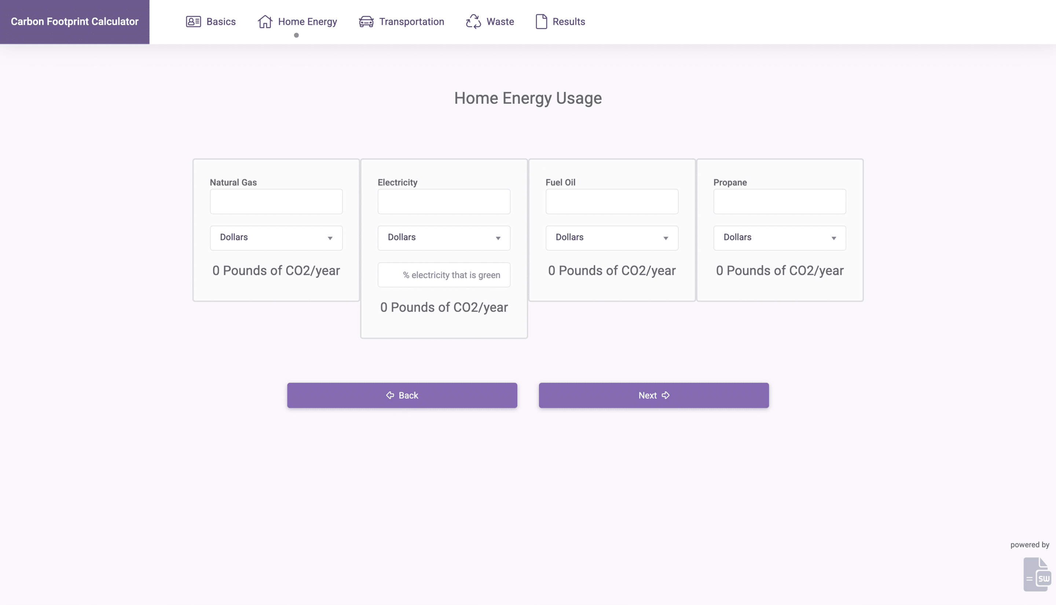Screen dimensions: 1056x605
Task: Expand the Propane Dollars dropdown
Action: [780, 238]
